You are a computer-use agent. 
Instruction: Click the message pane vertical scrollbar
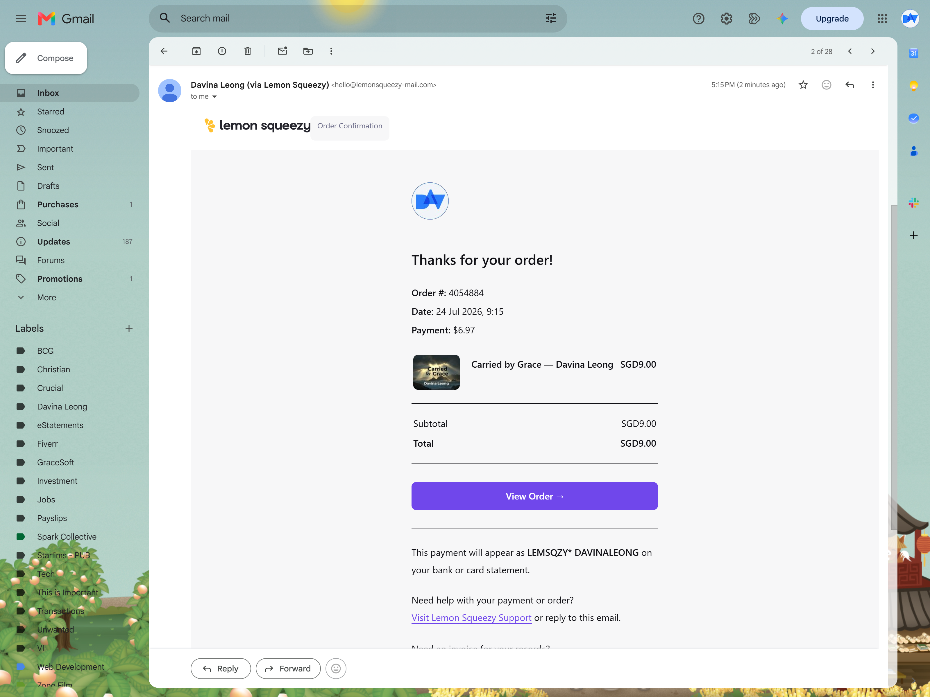[894, 368]
